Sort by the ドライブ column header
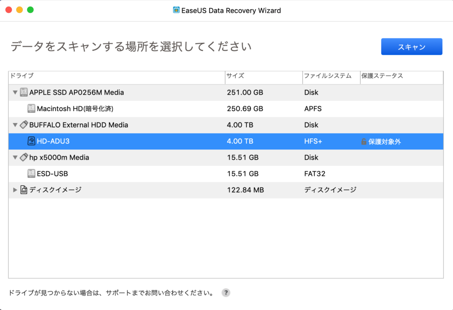 [117, 77]
